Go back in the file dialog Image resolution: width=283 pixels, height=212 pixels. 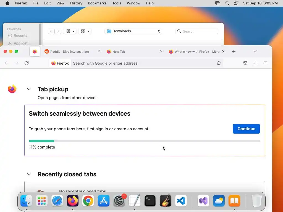click(x=51, y=31)
